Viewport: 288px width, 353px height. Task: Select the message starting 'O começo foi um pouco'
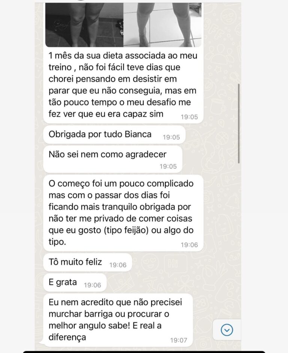[123, 213]
